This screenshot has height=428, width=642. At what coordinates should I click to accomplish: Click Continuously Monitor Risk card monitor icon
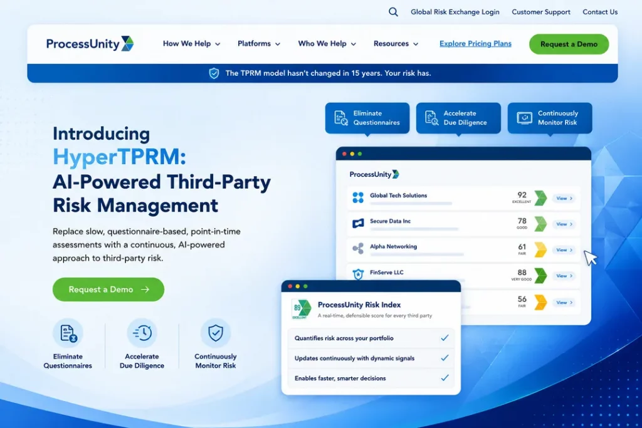tap(524, 118)
